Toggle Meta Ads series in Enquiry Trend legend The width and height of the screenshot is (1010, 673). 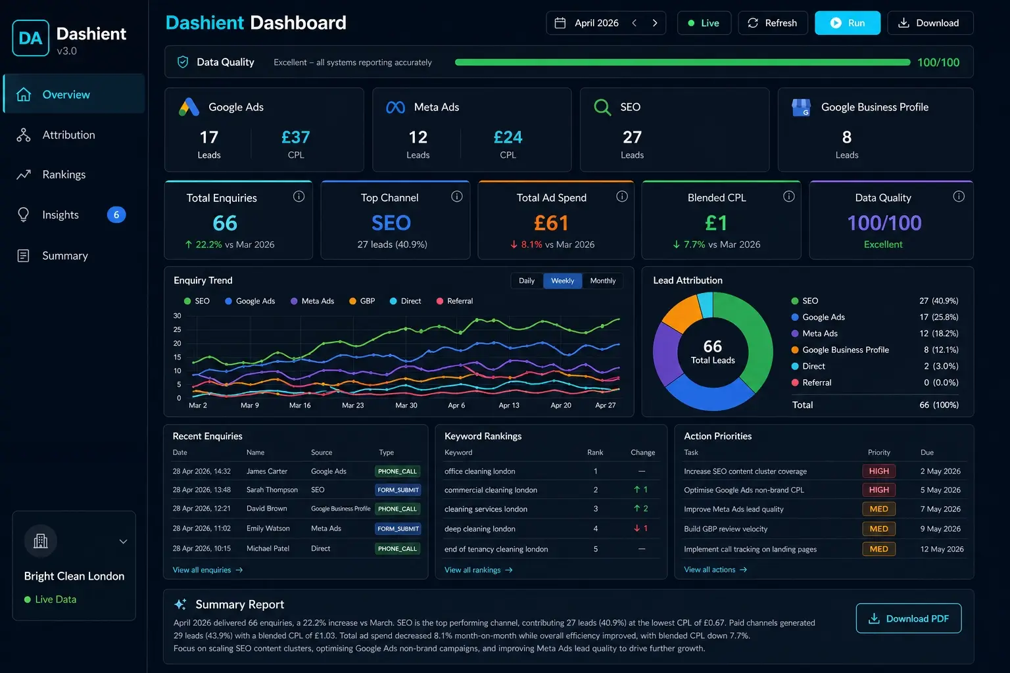pos(312,301)
